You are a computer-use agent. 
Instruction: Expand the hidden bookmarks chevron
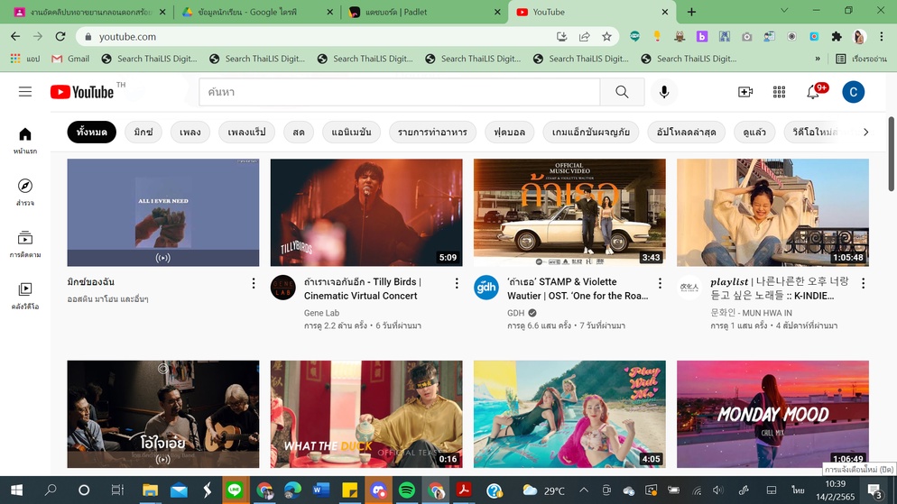(x=818, y=59)
